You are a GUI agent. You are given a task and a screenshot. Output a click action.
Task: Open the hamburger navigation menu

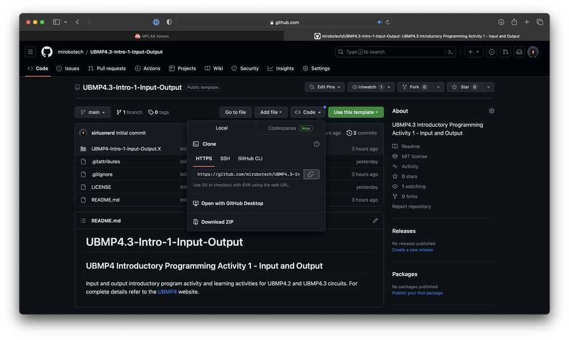coord(31,52)
